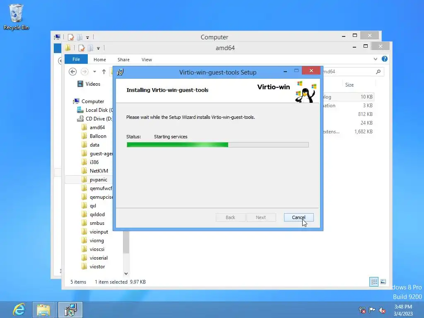Click navigation pane scroll down arrow
Image resolution: width=424 pixels, height=318 pixels.
tap(126, 273)
